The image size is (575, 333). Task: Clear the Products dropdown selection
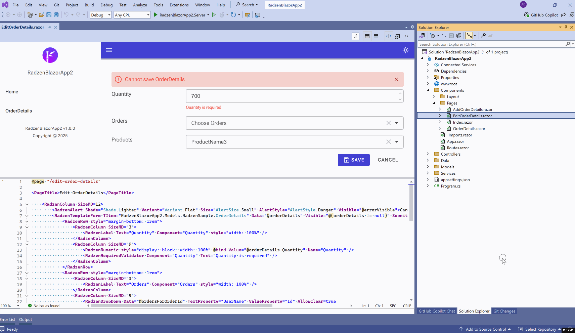389,142
